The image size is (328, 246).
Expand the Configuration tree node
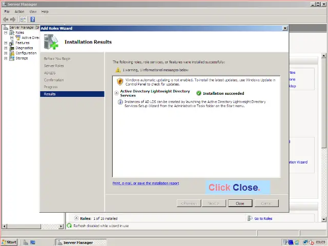tap(6, 53)
